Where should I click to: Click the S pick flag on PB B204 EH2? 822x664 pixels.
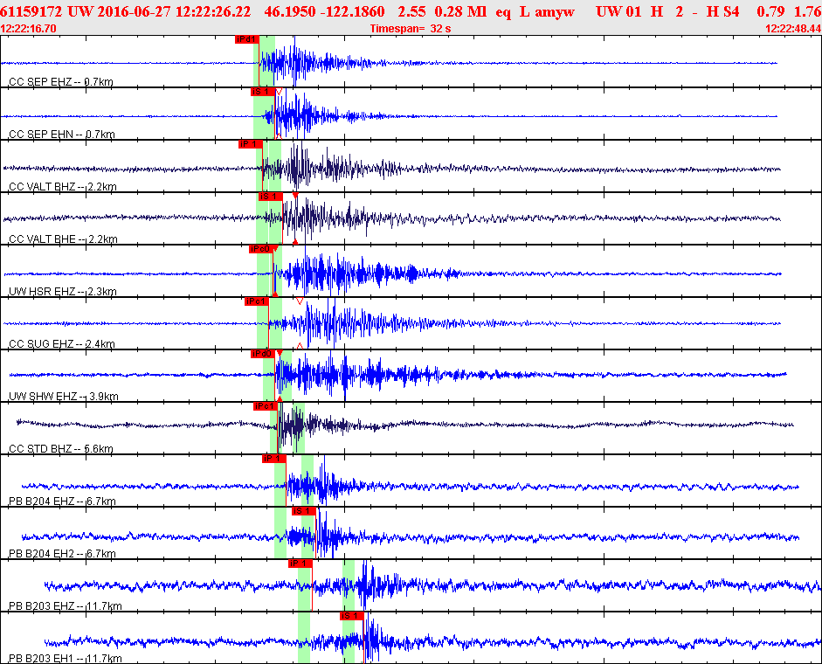(303, 511)
